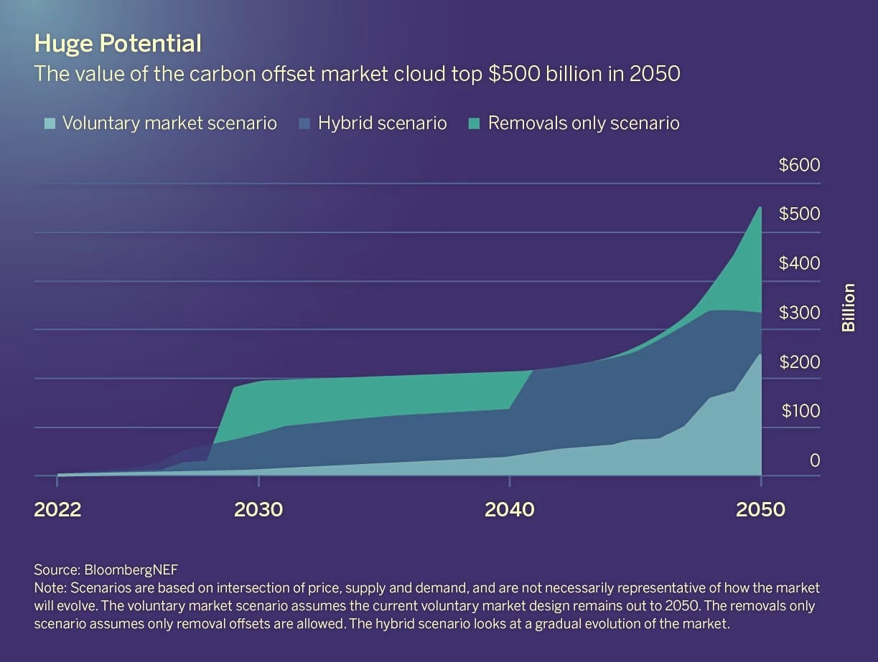The width and height of the screenshot is (878, 662).
Task: Click the Voluntary market scenario legend swatch
Action: [x=49, y=124]
